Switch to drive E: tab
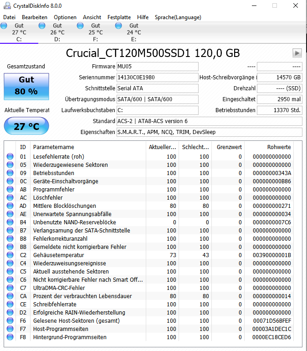This screenshot has width=307, height=351. (x=134, y=32)
